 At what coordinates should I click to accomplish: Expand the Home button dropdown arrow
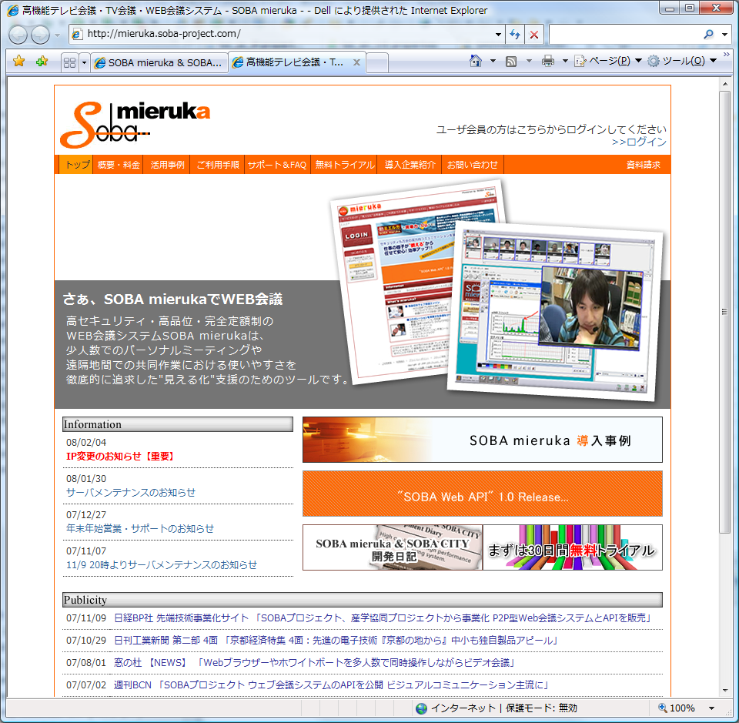(493, 61)
